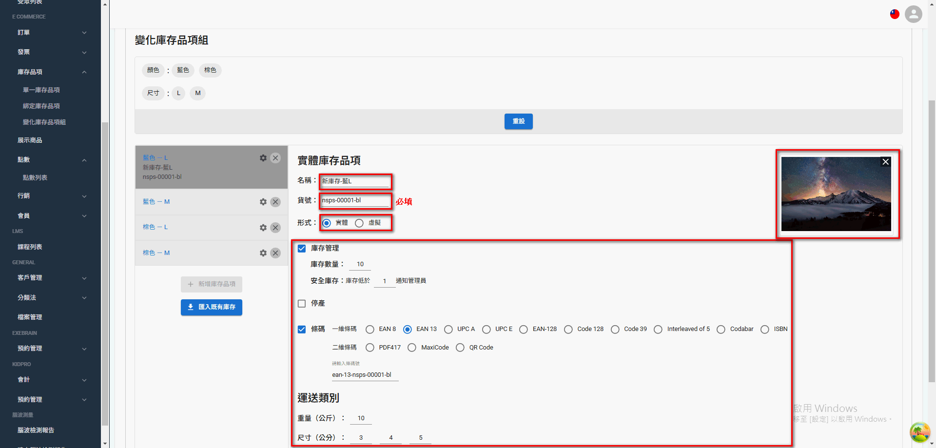Image resolution: width=936 pixels, height=448 pixels.
Task: Switch language via the flag icon
Action: (895, 14)
